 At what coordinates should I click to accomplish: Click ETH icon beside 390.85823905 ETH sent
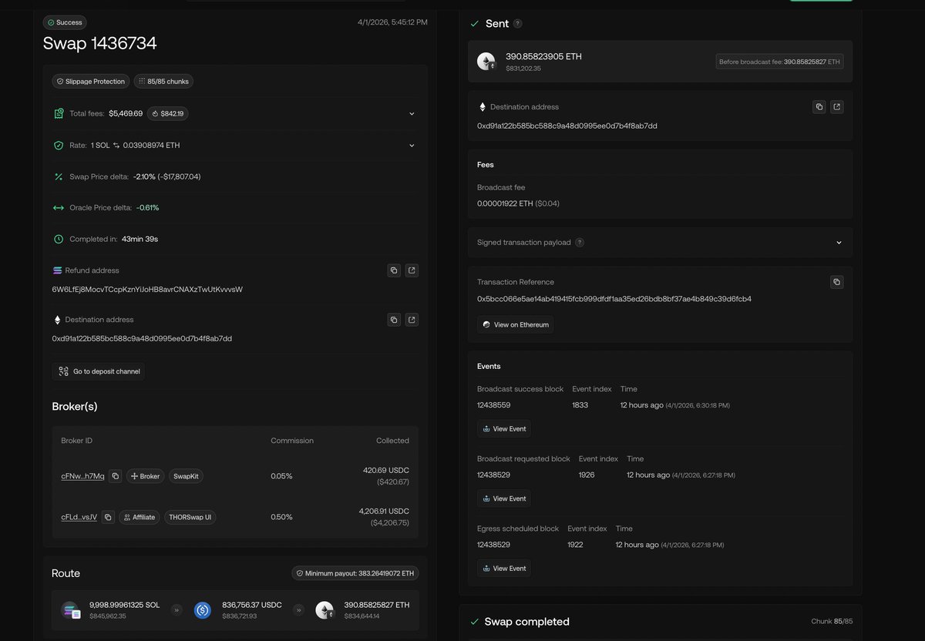[486, 62]
